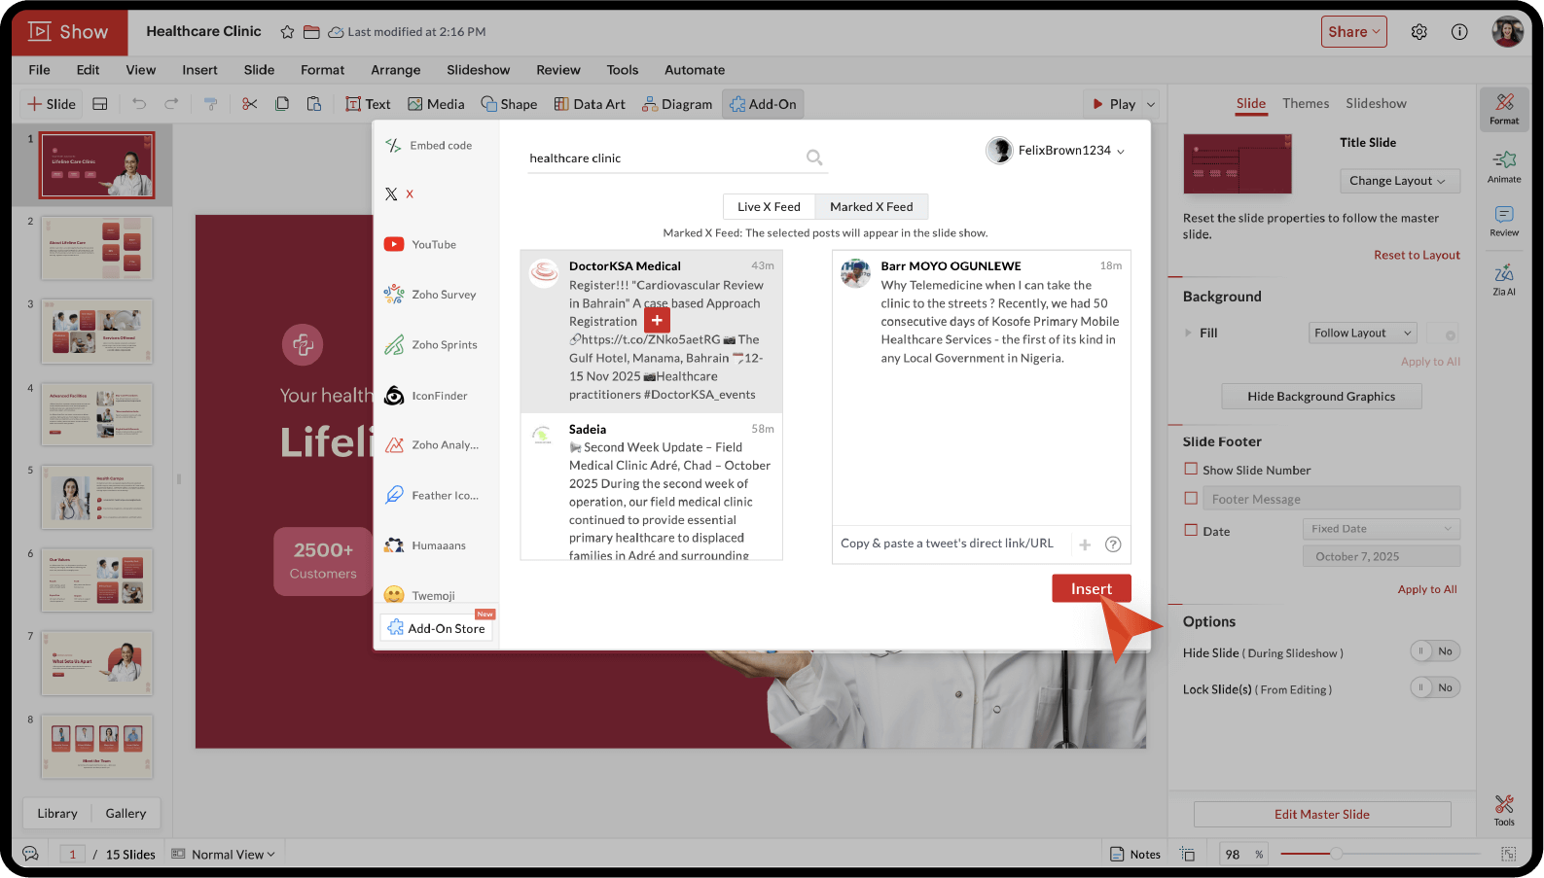Image resolution: width=1544 pixels, height=878 pixels.
Task: Open the Review panel icon
Action: pyautogui.click(x=1504, y=221)
